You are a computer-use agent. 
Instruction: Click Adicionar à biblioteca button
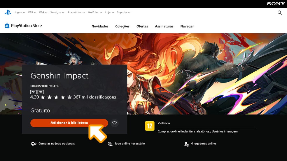(69, 123)
